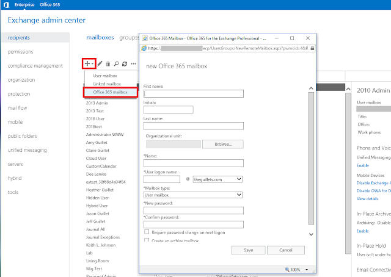Click the dialog form scrollbar thumb
Image resolution: width=391 pixels, height=277 pixels.
pyautogui.click(x=311, y=159)
